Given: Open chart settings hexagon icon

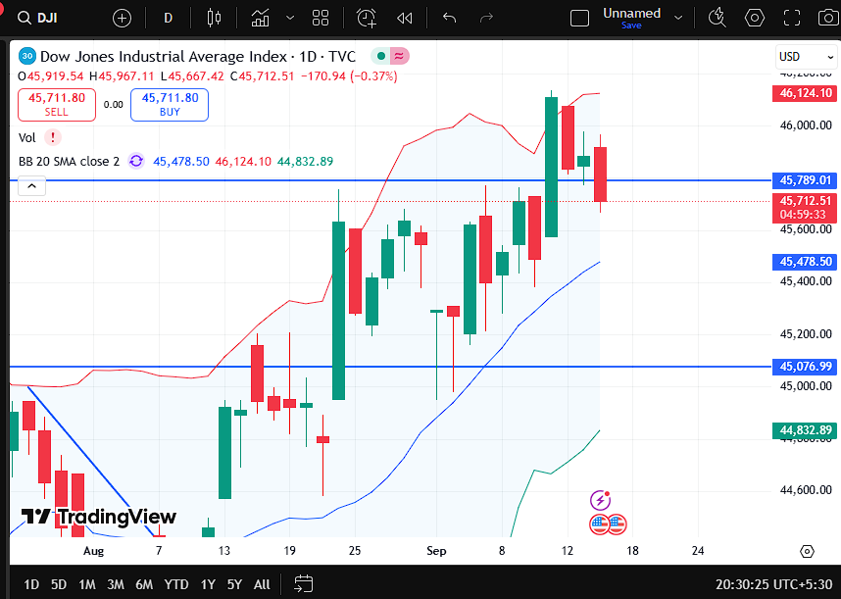Looking at the screenshot, I should click(x=754, y=18).
